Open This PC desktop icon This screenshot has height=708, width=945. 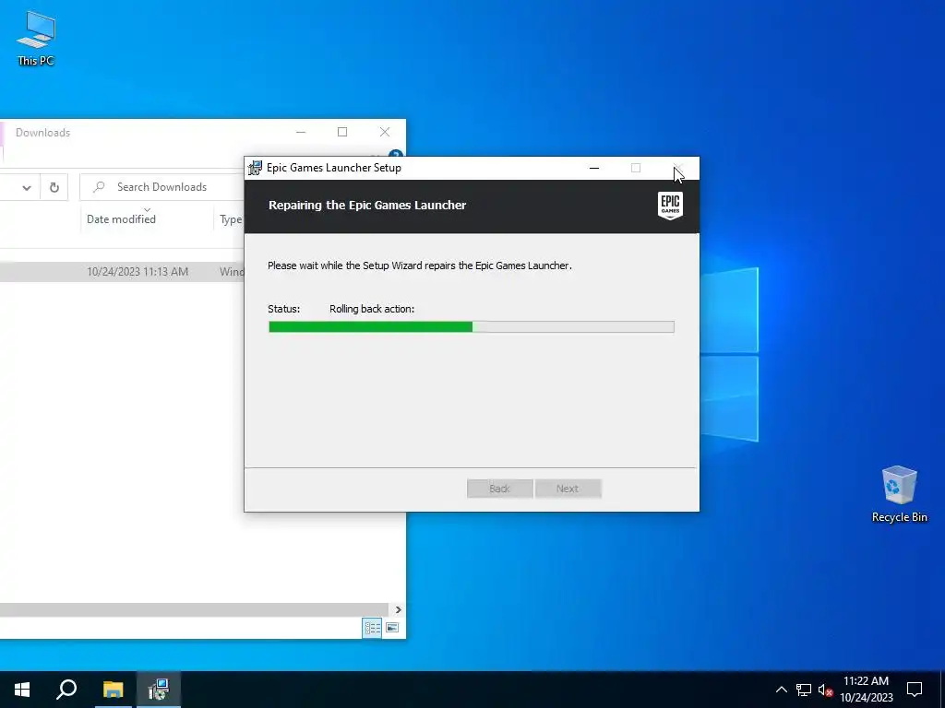(x=36, y=39)
